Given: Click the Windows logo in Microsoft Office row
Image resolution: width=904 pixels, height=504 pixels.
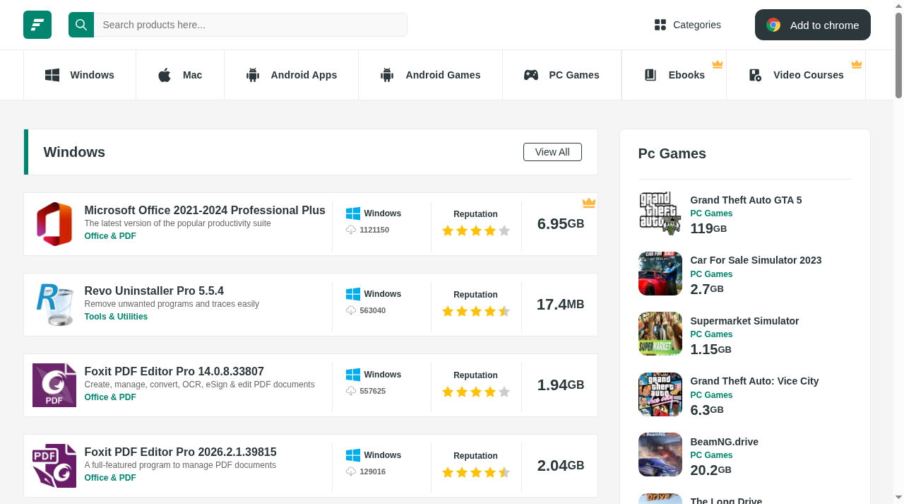Looking at the screenshot, I should pyautogui.click(x=353, y=213).
